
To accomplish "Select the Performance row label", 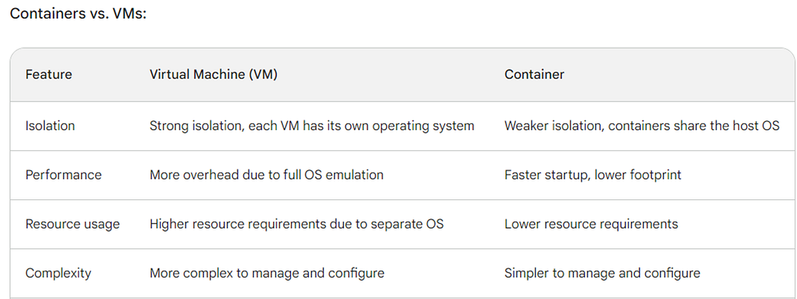I will click(x=63, y=175).
